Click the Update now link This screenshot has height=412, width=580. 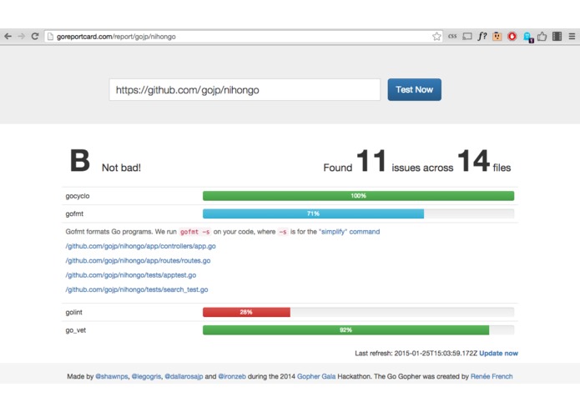[498, 354]
